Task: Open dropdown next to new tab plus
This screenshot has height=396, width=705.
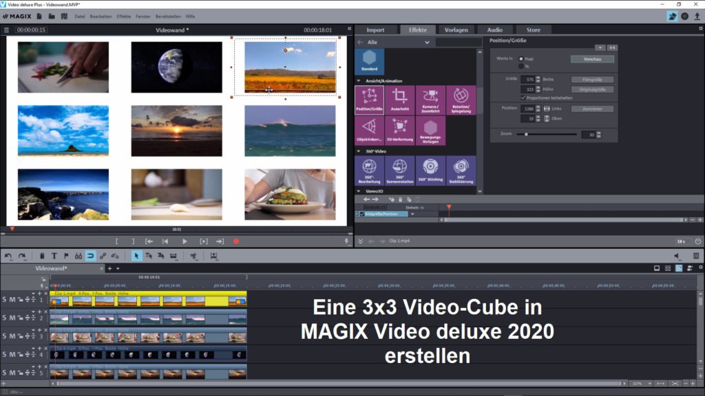Action: [x=118, y=269]
